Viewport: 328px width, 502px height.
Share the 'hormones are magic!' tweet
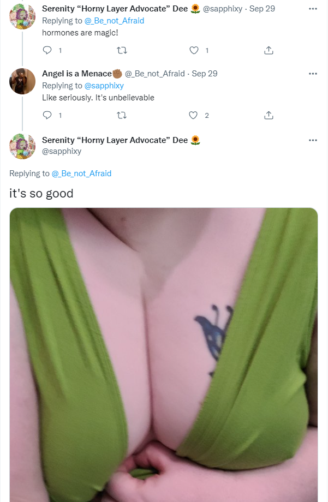[x=269, y=50]
